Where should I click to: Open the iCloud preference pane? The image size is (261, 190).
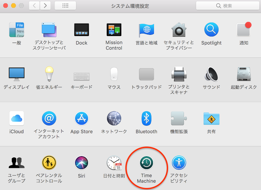pyautogui.click(x=16, y=118)
